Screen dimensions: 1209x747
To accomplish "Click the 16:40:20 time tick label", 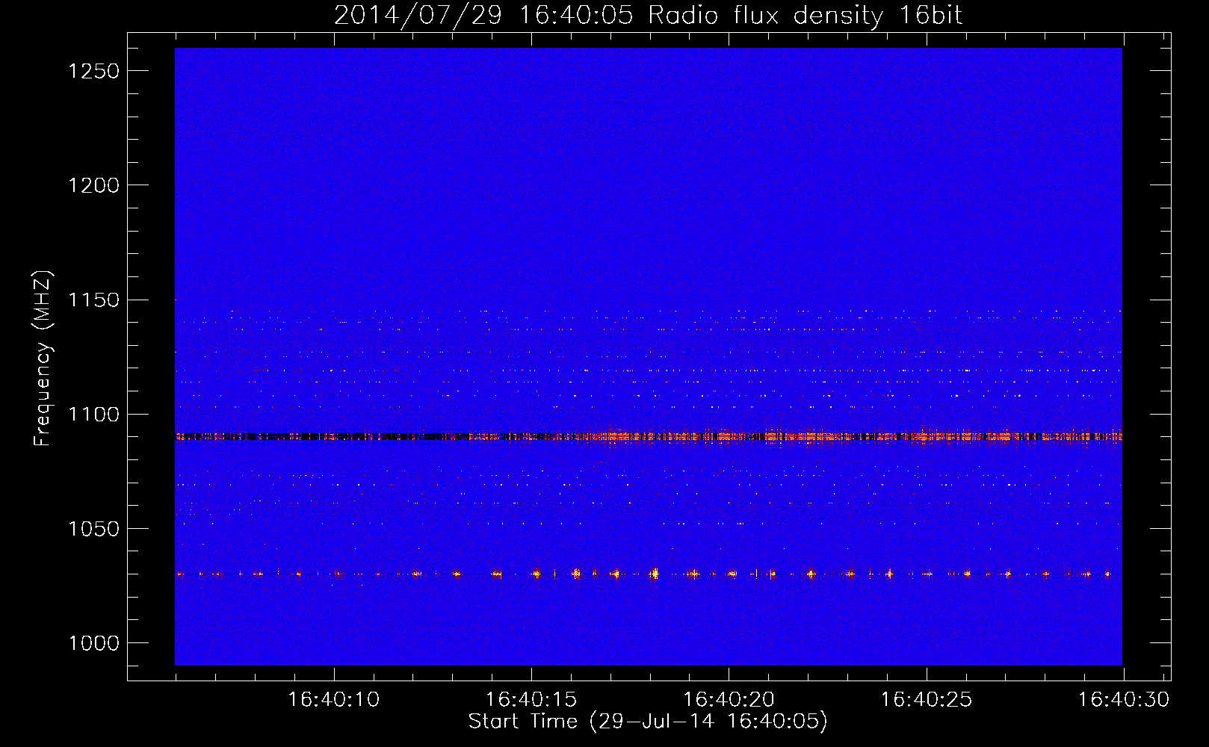I will [x=729, y=700].
